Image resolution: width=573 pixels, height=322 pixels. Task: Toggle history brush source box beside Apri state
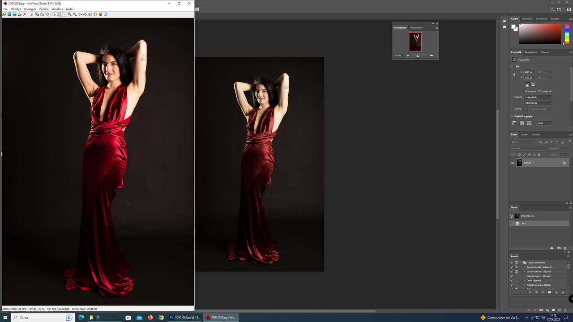point(512,223)
